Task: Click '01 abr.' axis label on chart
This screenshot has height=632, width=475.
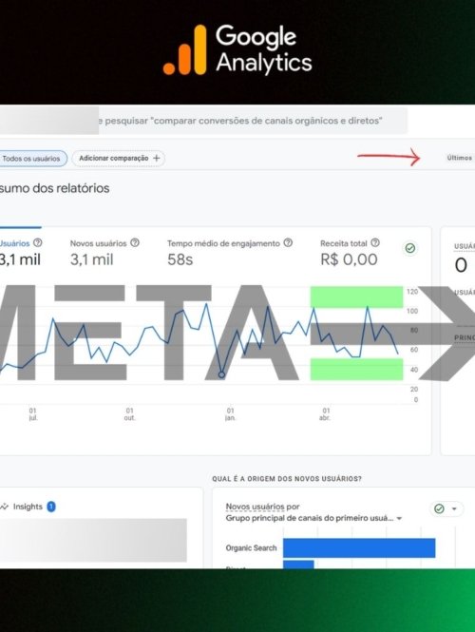Action: [x=326, y=414]
